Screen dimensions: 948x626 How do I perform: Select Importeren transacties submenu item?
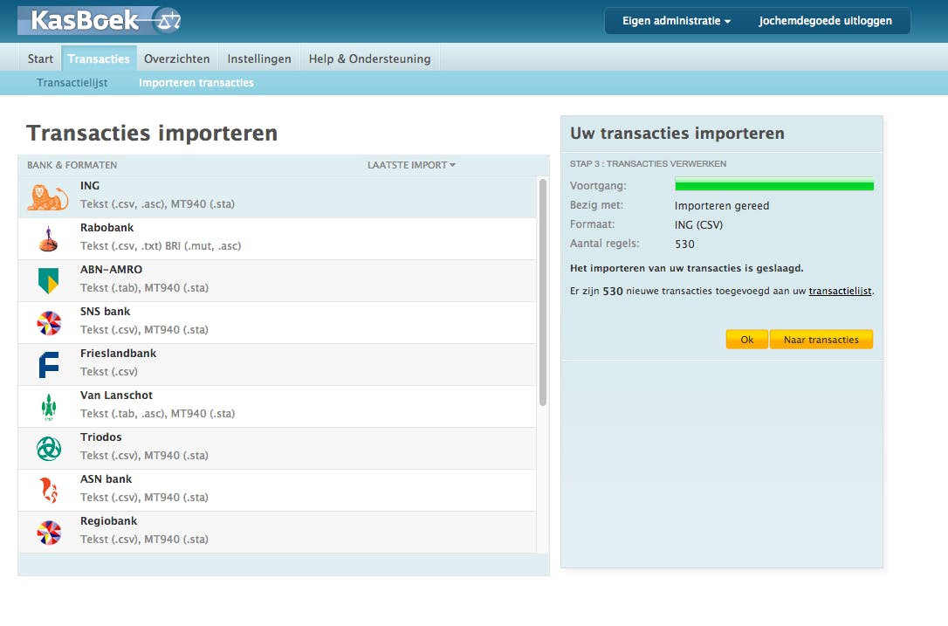[196, 83]
